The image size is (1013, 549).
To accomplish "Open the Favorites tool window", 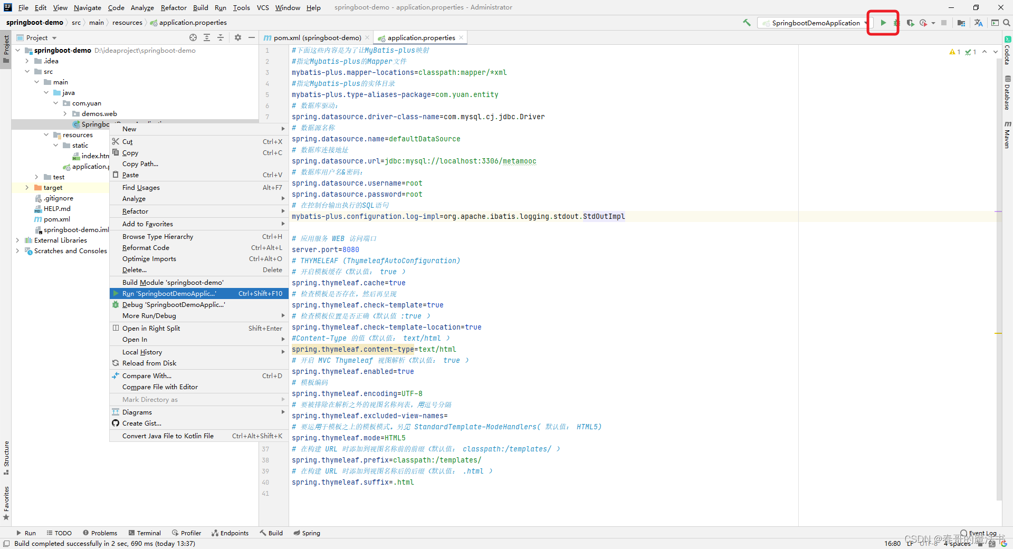I will (x=6, y=503).
